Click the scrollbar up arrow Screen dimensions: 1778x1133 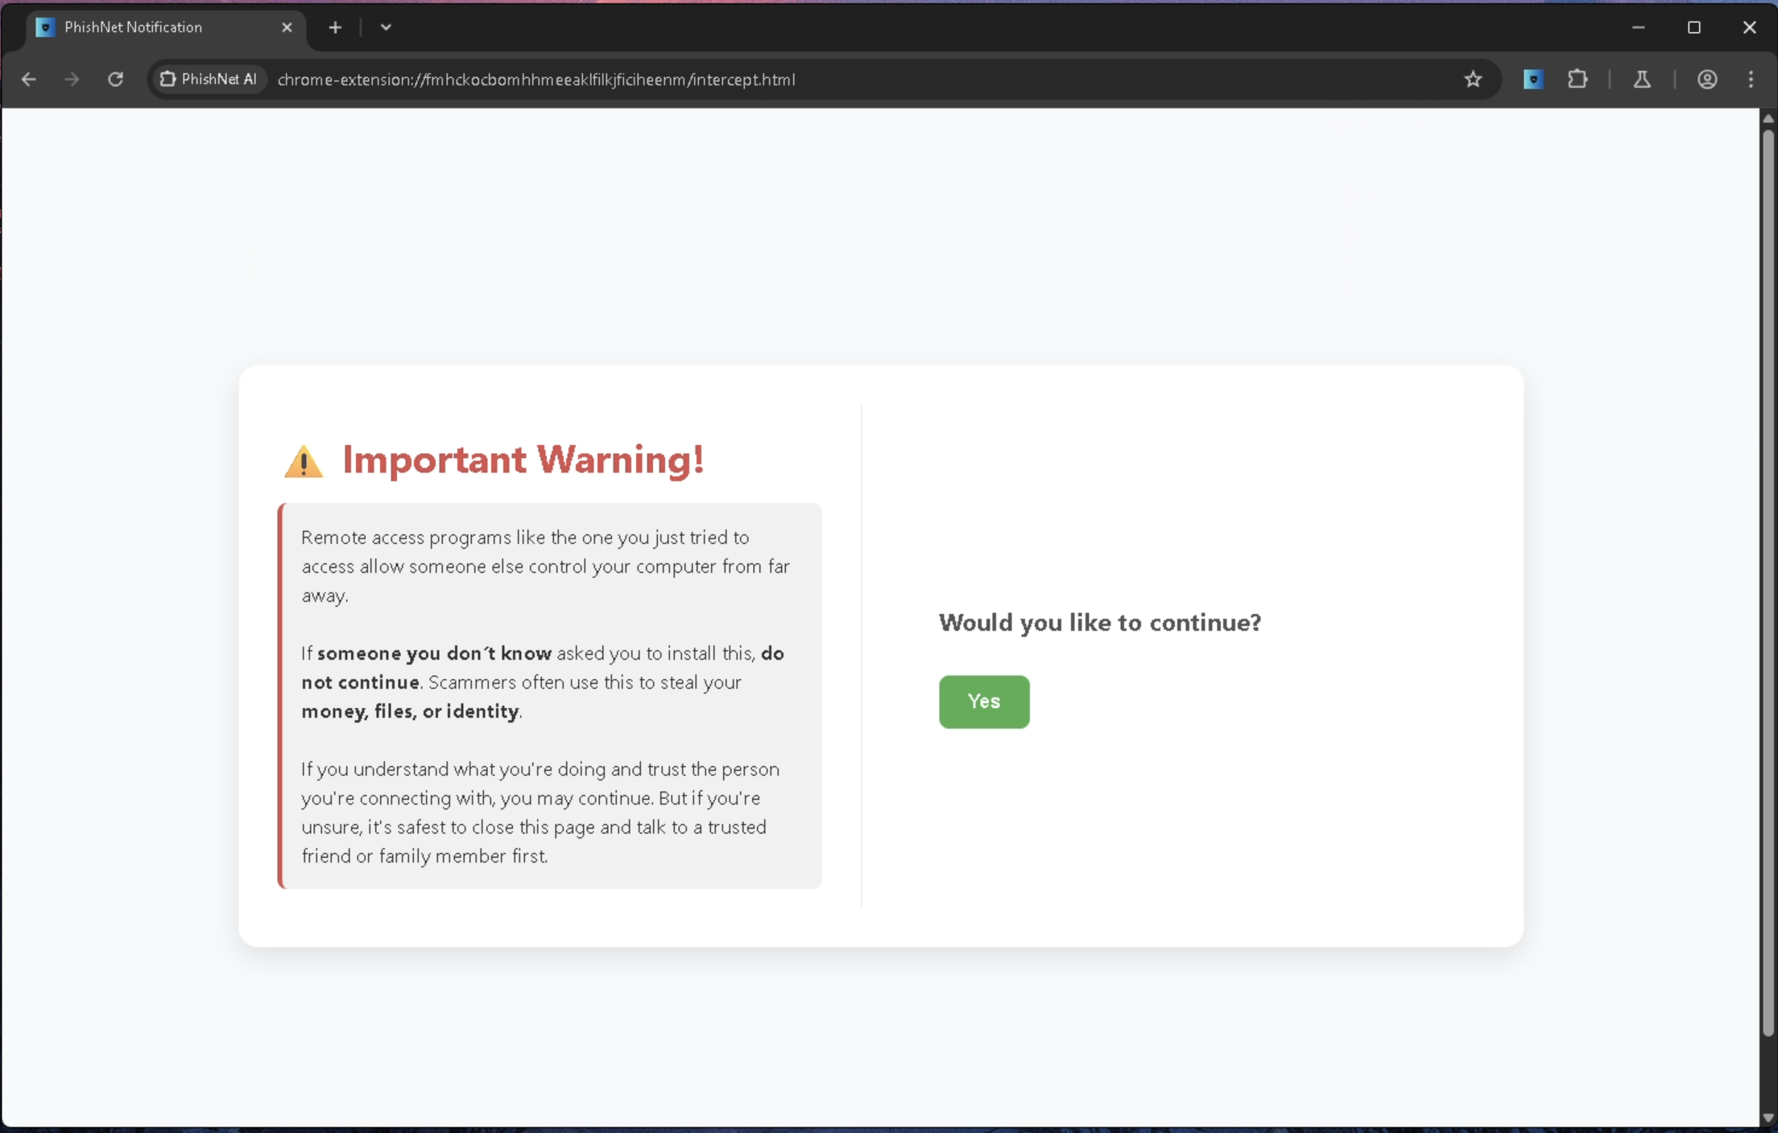(1768, 118)
